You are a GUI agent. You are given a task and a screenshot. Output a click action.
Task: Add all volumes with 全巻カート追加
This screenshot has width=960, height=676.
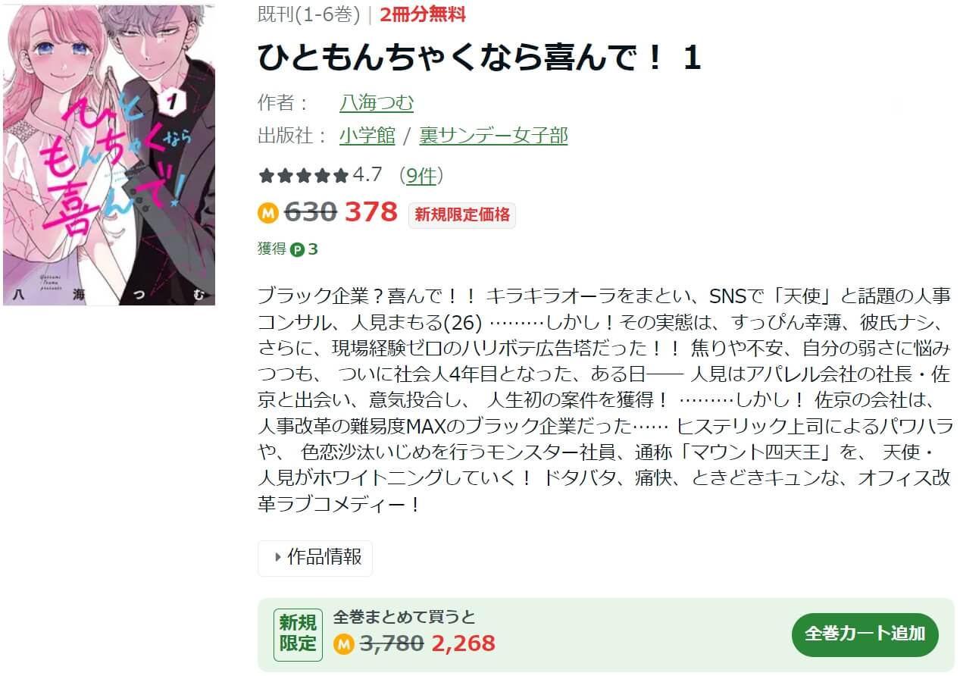tap(865, 634)
